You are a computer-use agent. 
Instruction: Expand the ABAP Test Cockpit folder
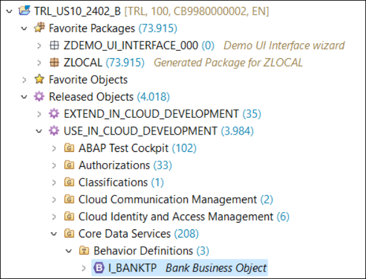point(54,148)
